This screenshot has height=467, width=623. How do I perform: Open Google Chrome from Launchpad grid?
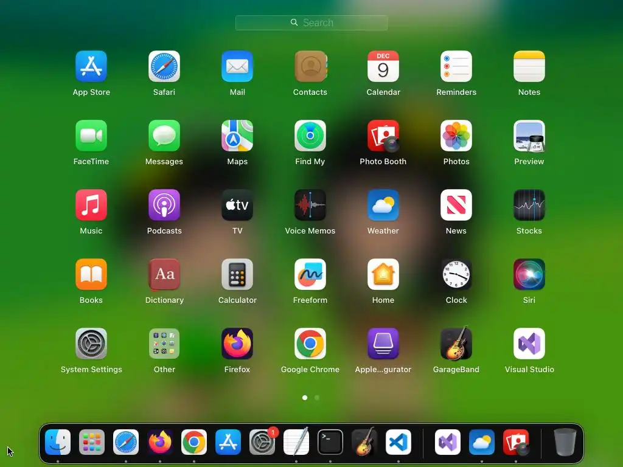tap(310, 344)
